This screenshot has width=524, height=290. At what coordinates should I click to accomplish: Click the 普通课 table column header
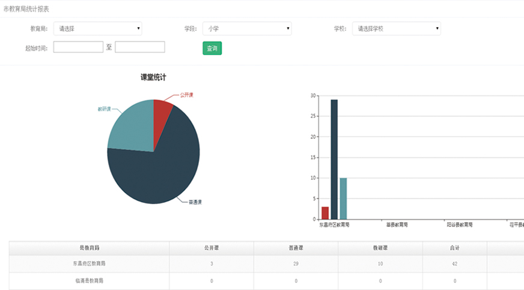click(296, 248)
